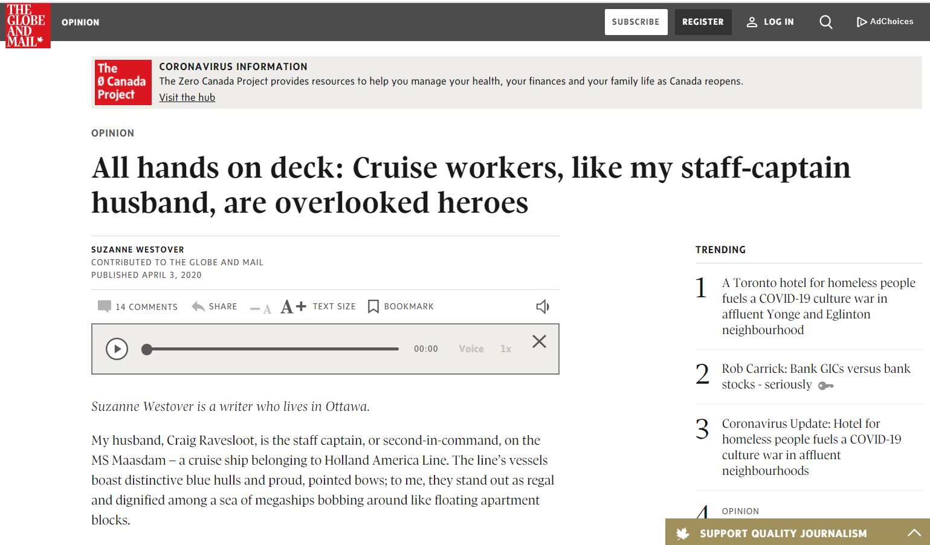
Task: Expand Support Quality Journalism banner
Action: point(914,533)
